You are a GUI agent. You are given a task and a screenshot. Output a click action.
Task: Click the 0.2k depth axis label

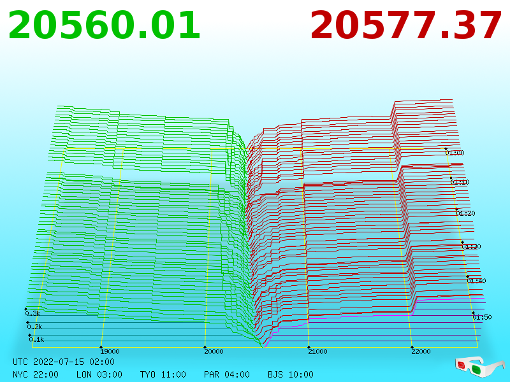(x=34, y=327)
